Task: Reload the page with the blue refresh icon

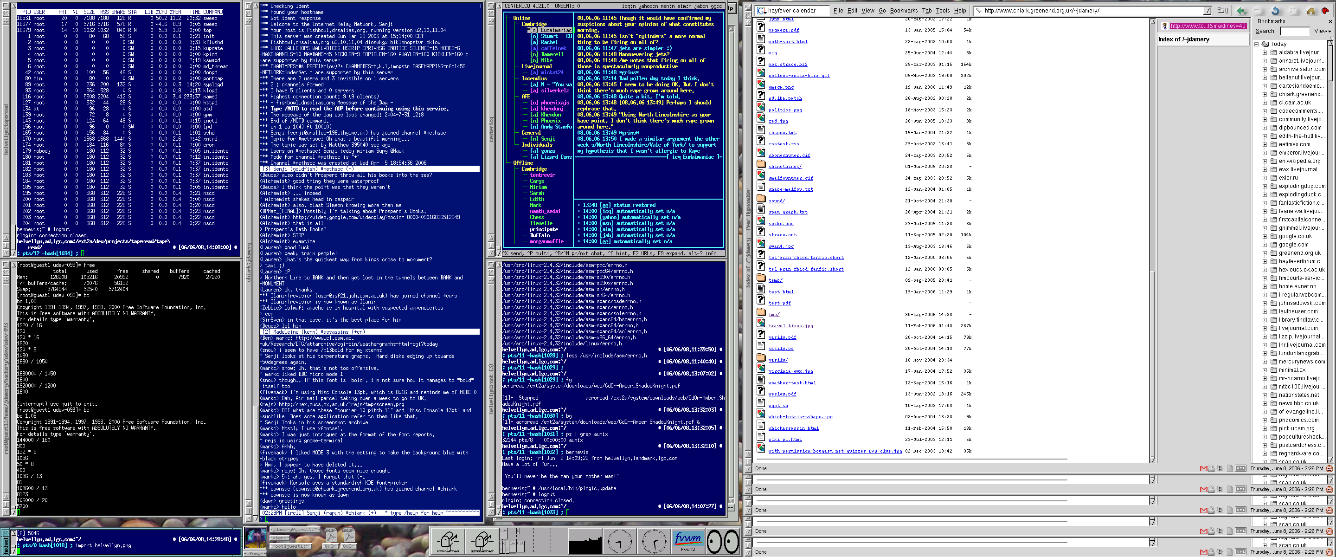Action: coord(1275,10)
